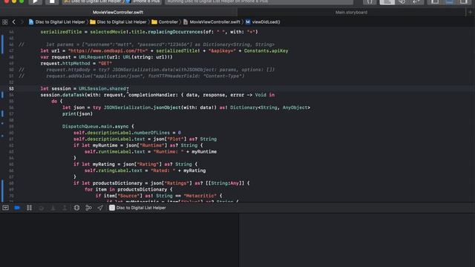
Task: Open the Disc to Digital List Helper scheme selector
Action: point(94,1)
